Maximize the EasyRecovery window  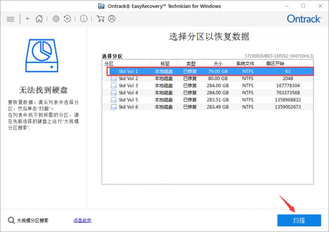[x=303, y=6]
